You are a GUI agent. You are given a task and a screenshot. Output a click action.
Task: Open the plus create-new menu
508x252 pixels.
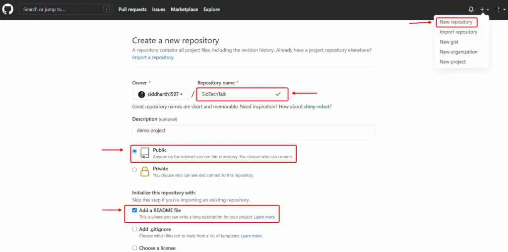(484, 9)
